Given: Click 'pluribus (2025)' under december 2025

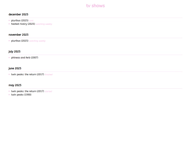Looking at the screenshot, I should (20, 20).
